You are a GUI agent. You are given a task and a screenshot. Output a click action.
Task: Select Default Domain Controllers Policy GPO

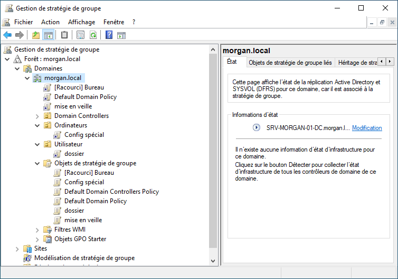pos(111,192)
